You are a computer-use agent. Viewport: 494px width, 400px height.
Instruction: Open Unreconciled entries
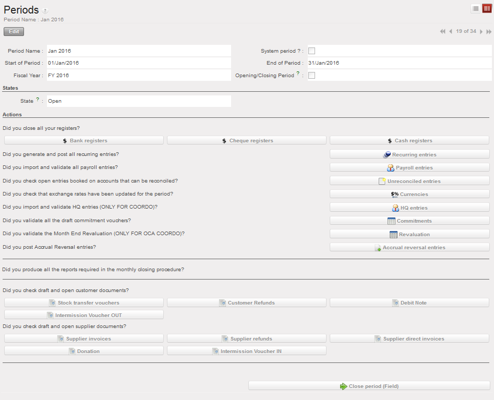[409, 181]
